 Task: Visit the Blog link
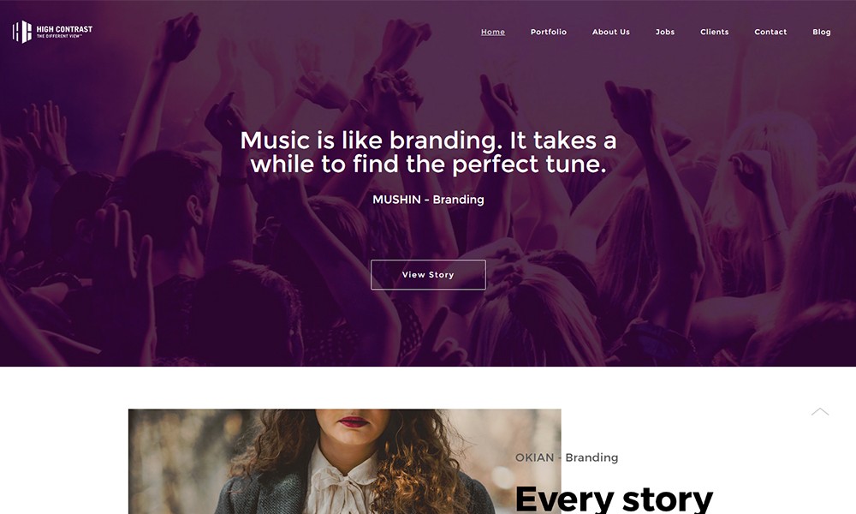(822, 32)
